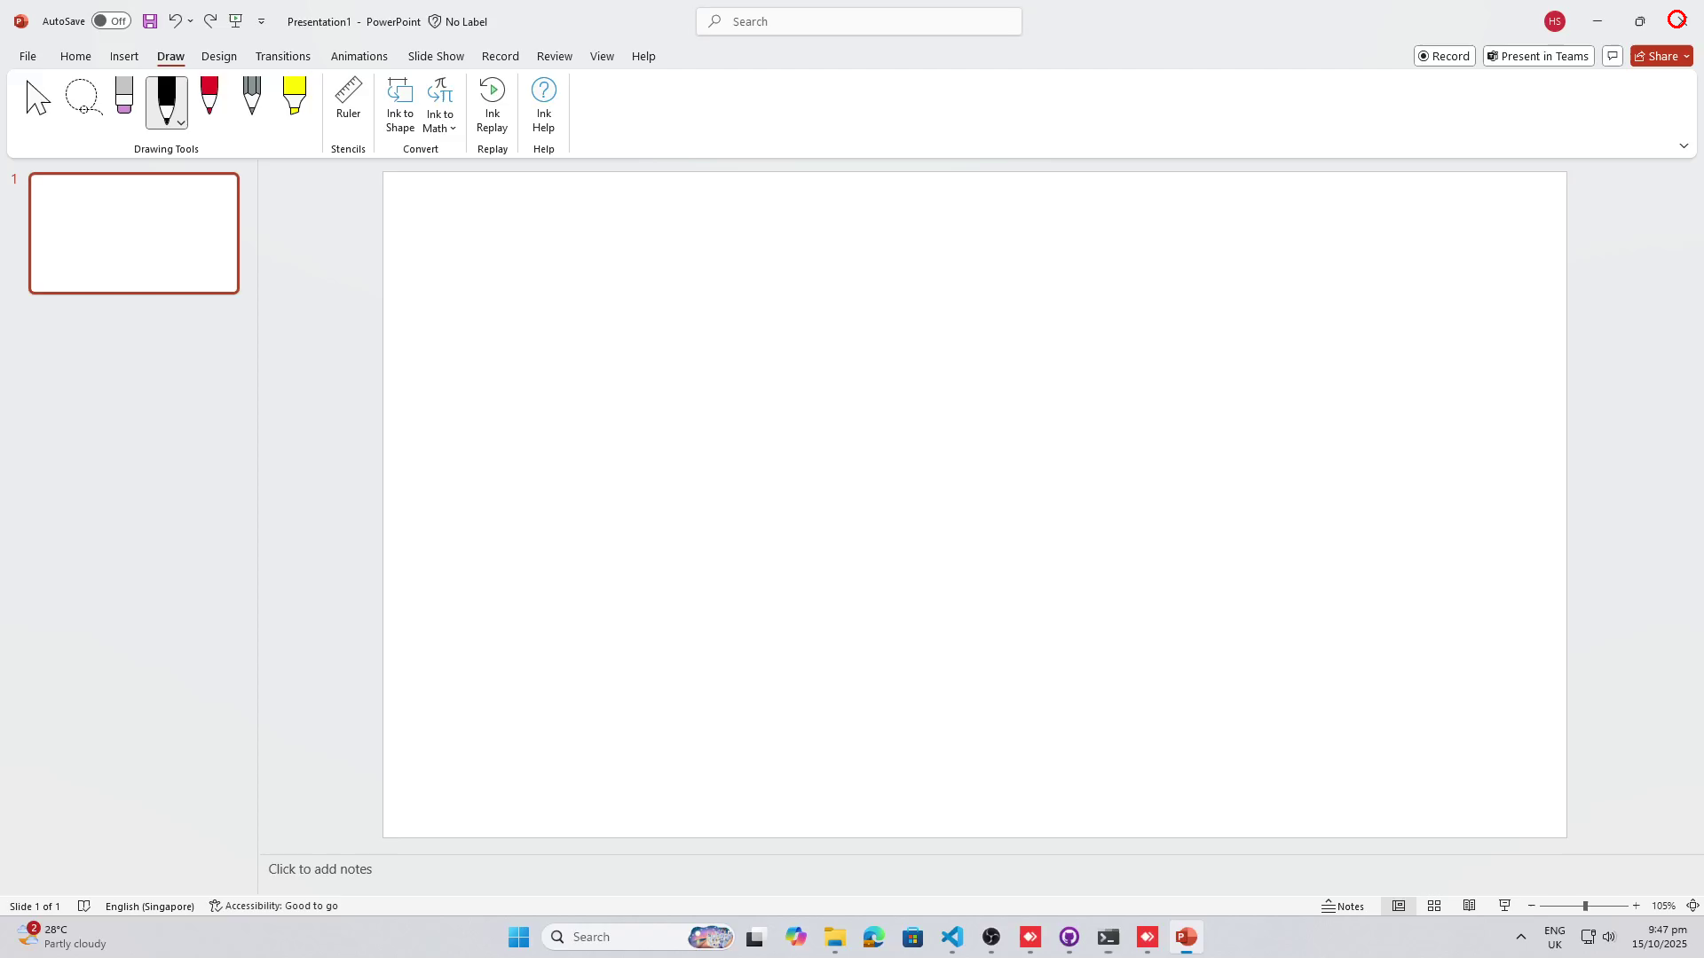Screen dimensions: 1704x958
Task: Click the Share button
Action: (1656, 56)
